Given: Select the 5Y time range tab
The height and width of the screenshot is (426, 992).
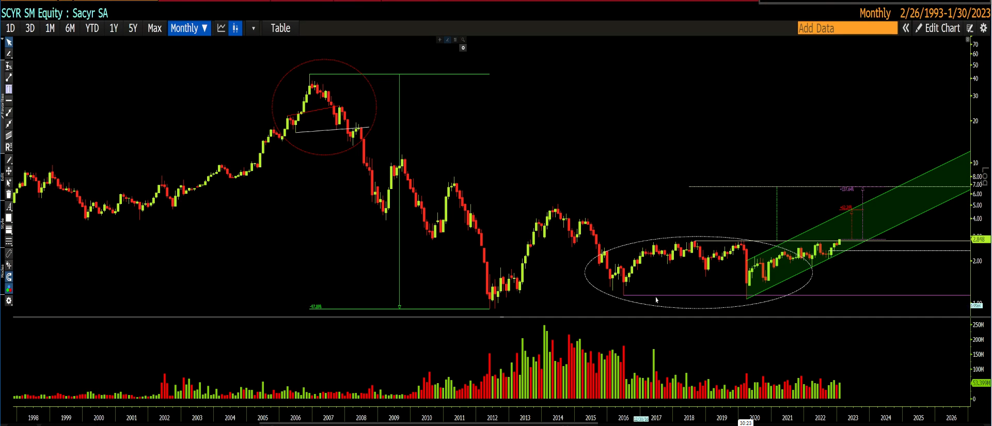Looking at the screenshot, I should (133, 28).
